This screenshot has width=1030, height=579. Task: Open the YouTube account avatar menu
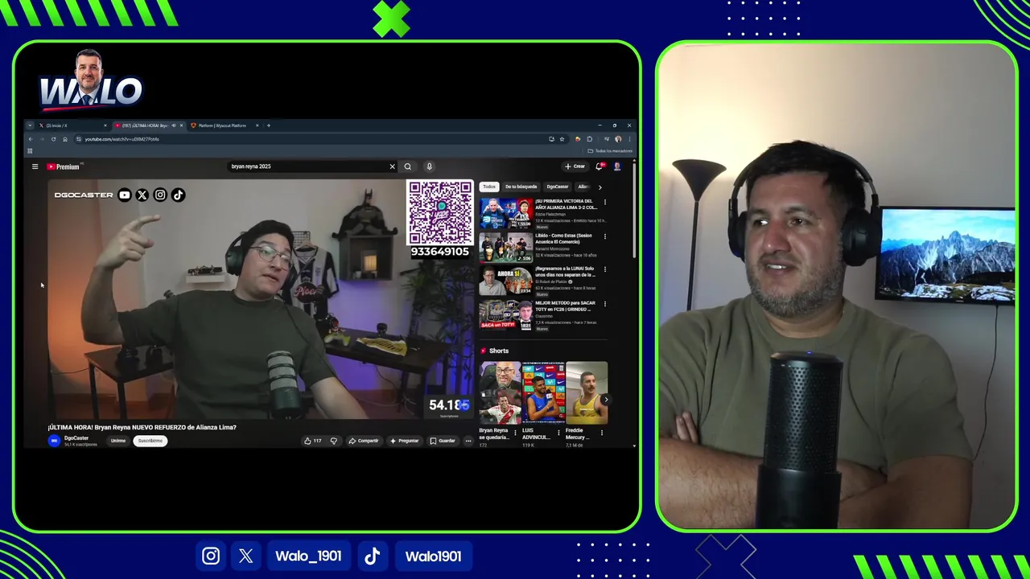(617, 166)
